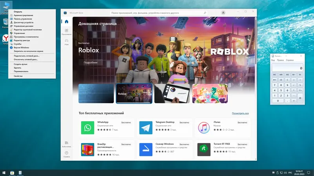Click the user account icon in Microsoft Store
This screenshot has width=314, height=176.
[223, 13]
